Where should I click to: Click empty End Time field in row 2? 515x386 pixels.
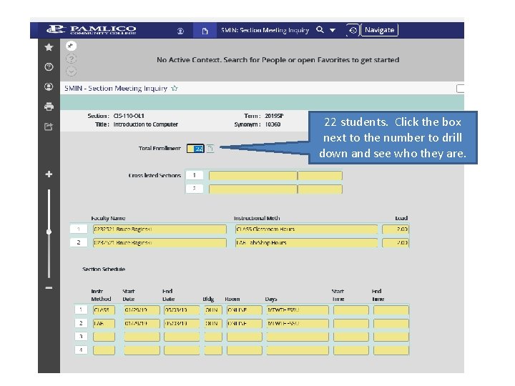click(x=391, y=323)
